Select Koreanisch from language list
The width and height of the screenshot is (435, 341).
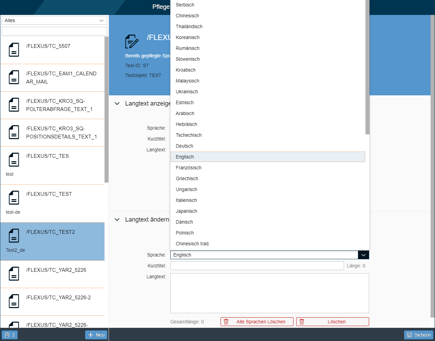(x=268, y=37)
